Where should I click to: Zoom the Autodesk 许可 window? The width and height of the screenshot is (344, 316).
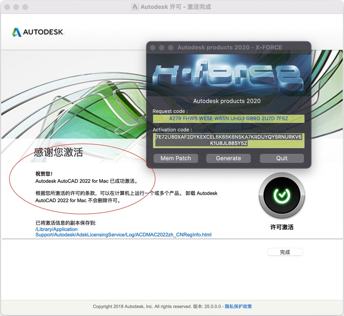(x=25, y=7)
